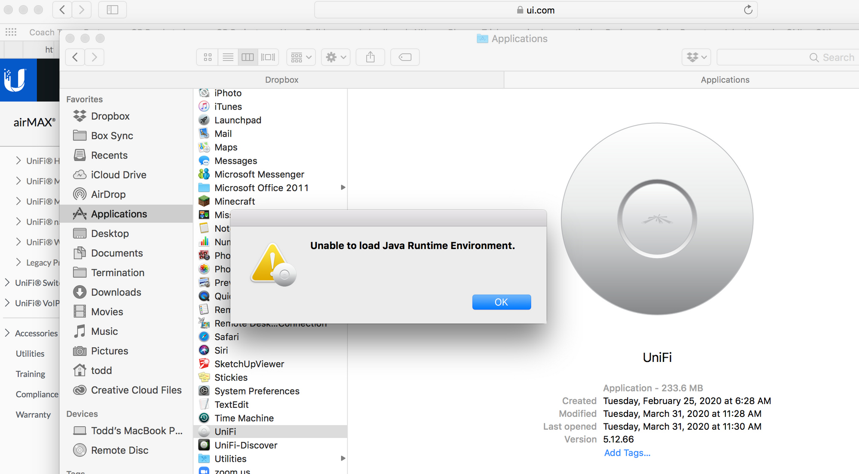Click the Finder Search field
Screen dimensions: 859x474
point(786,58)
